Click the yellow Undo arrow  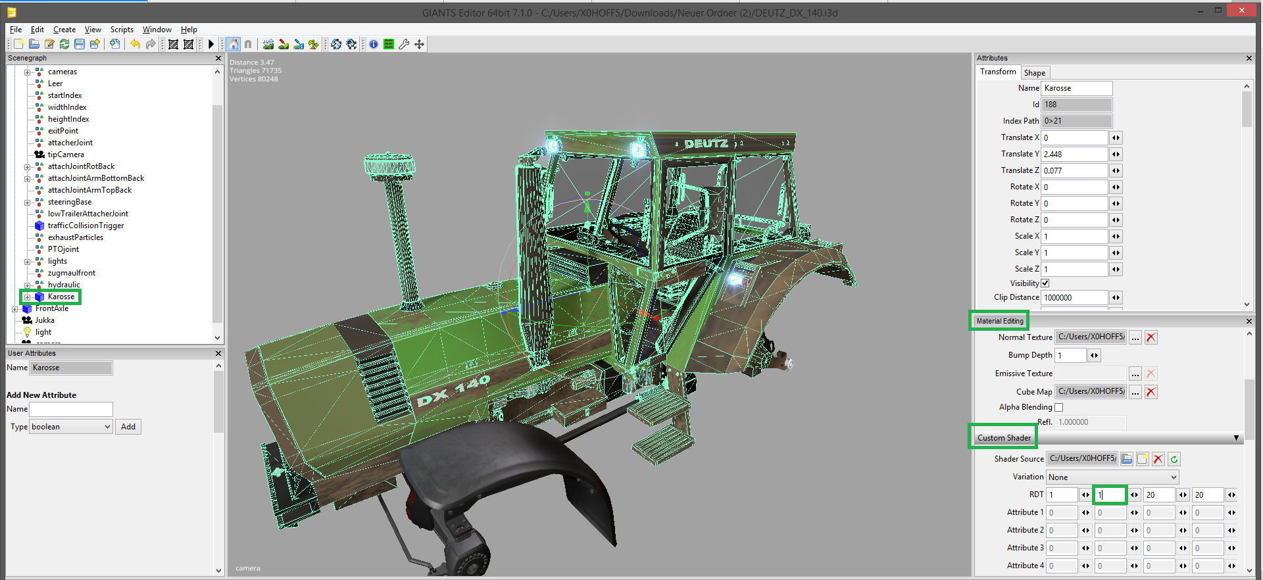[x=136, y=44]
